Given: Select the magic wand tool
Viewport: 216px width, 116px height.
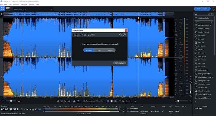Looking at the screenshot, I should pyautogui.click(x=126, y=101).
